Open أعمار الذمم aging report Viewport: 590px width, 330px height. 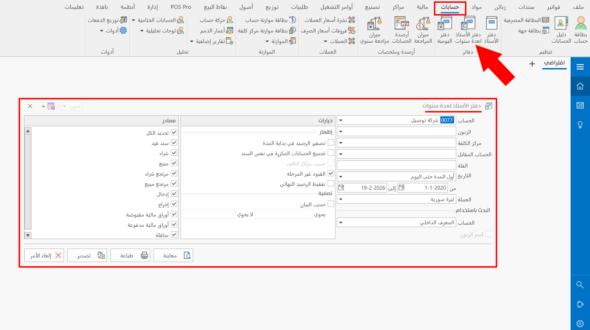pos(217,31)
